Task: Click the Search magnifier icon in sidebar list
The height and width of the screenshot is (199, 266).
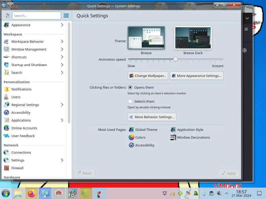Action: pyautogui.click(x=6, y=73)
